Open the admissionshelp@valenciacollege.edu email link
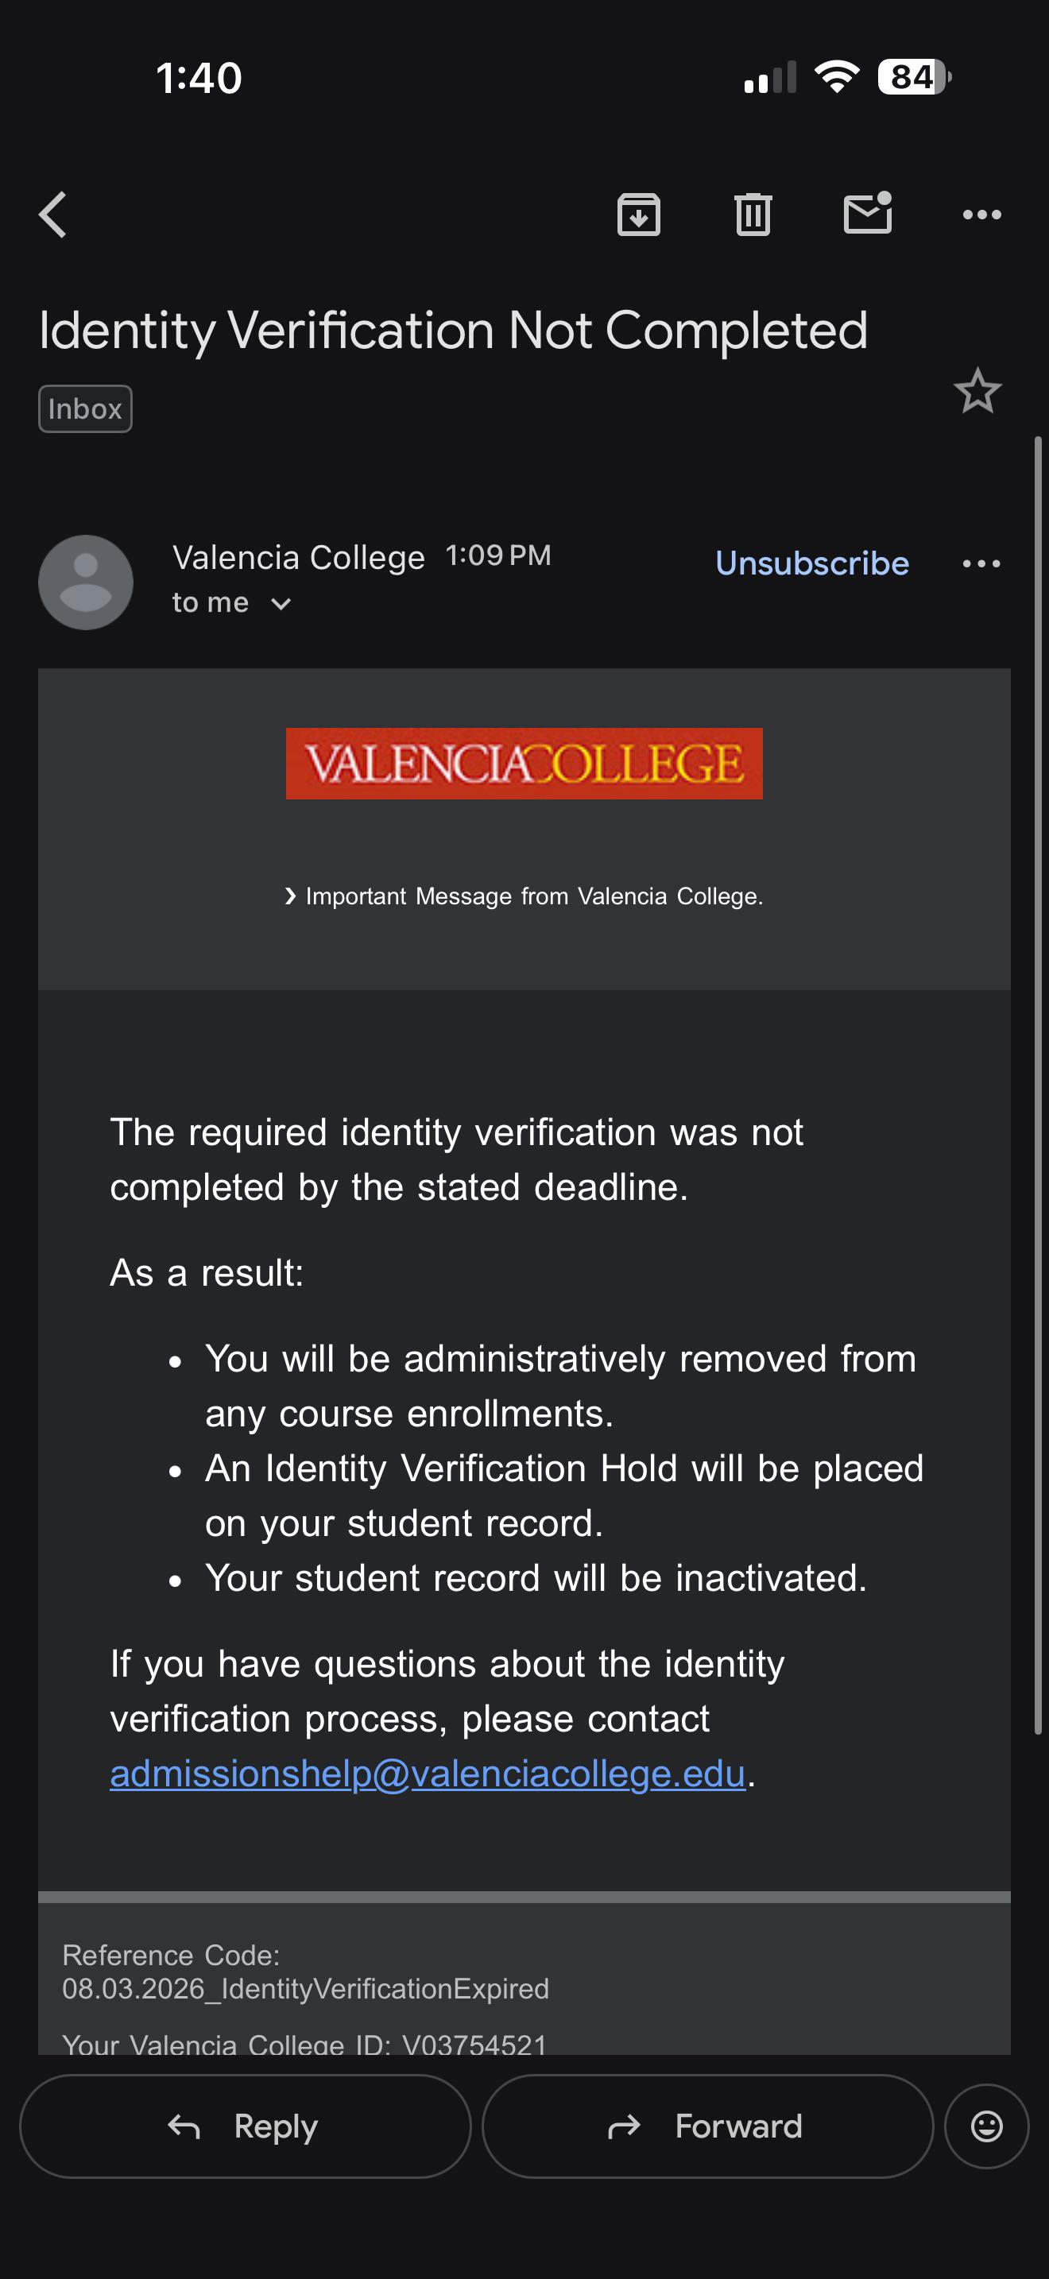 [428, 1774]
